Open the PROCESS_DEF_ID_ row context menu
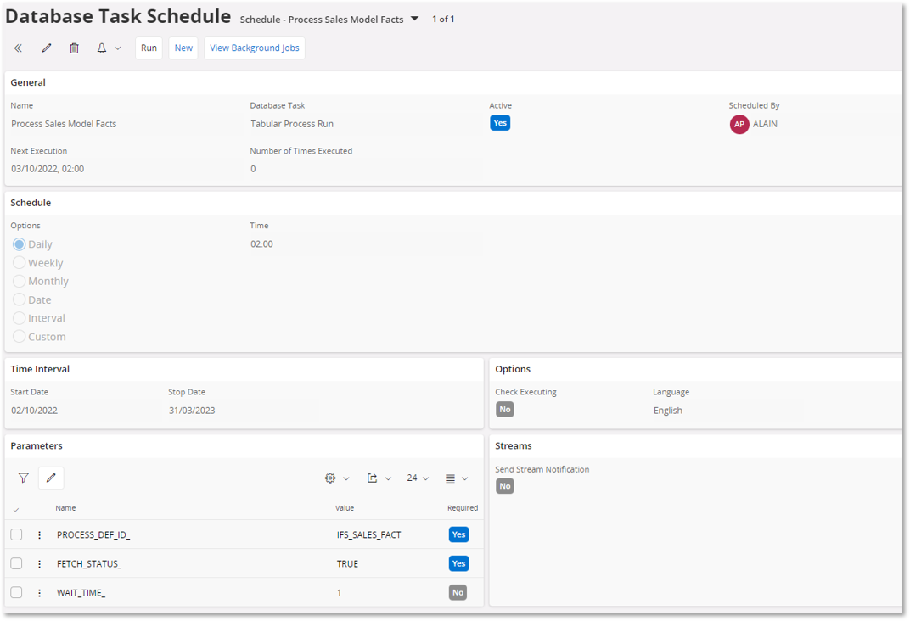This screenshot has height=621, width=910. coord(39,534)
